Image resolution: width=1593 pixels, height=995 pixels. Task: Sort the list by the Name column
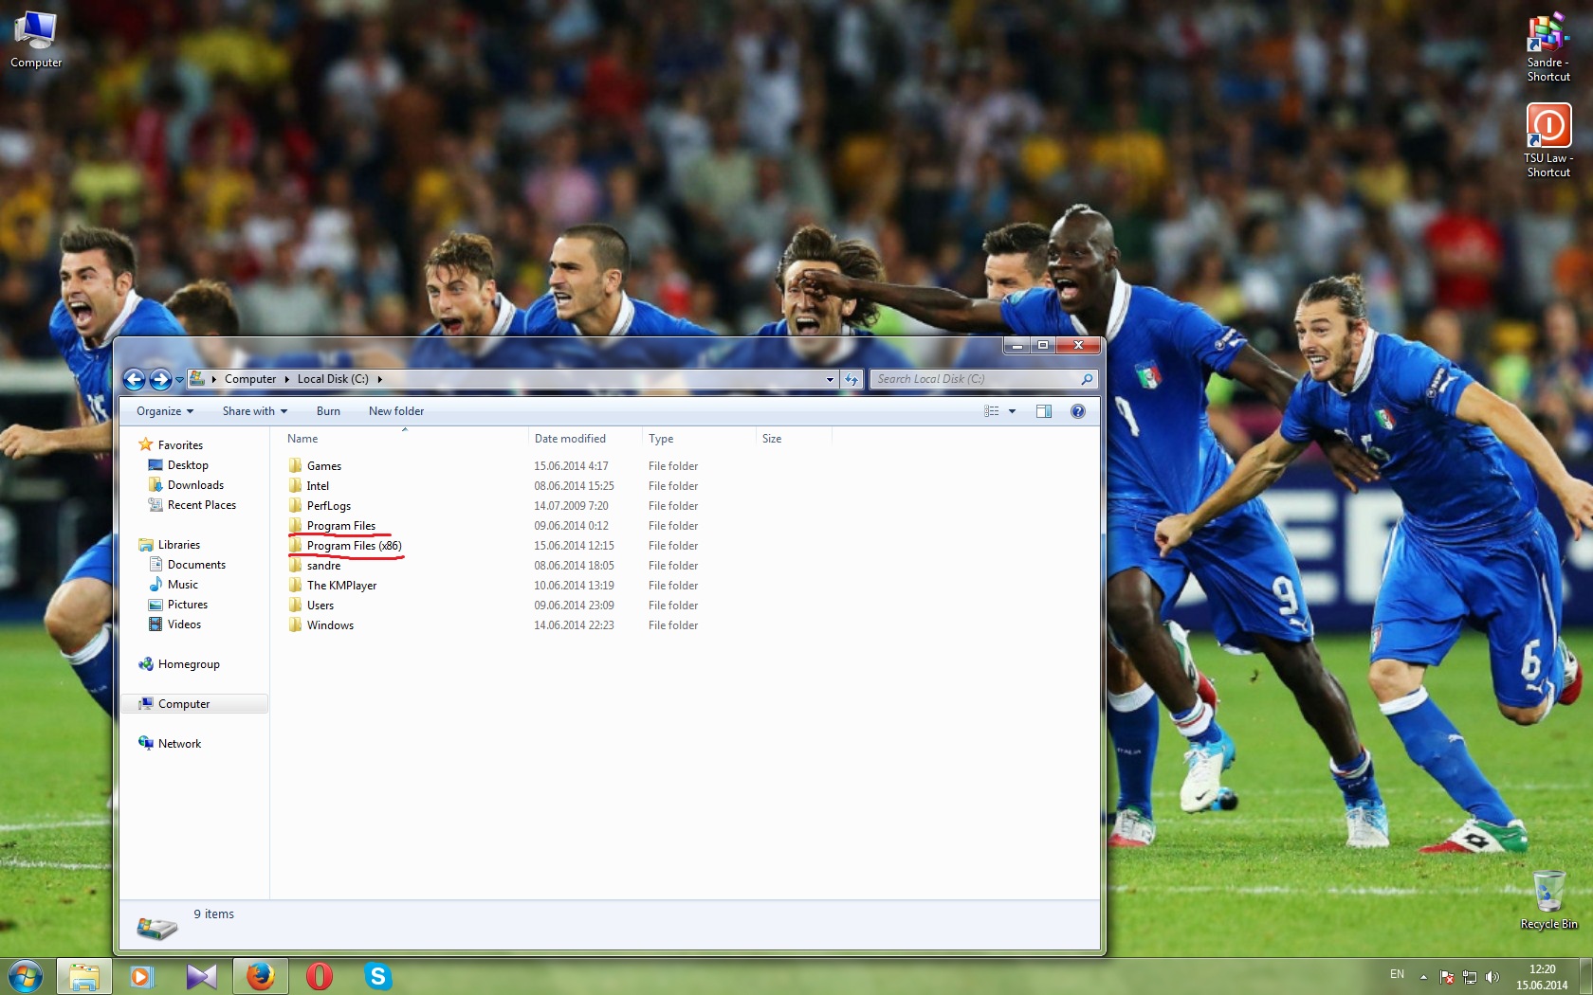(x=302, y=439)
